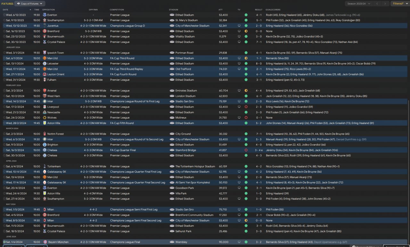
Task: Open the Juventus club badge
Action: 45,26
